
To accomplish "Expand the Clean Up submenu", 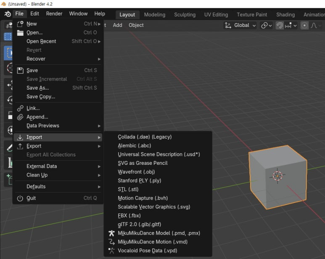I will (58, 175).
